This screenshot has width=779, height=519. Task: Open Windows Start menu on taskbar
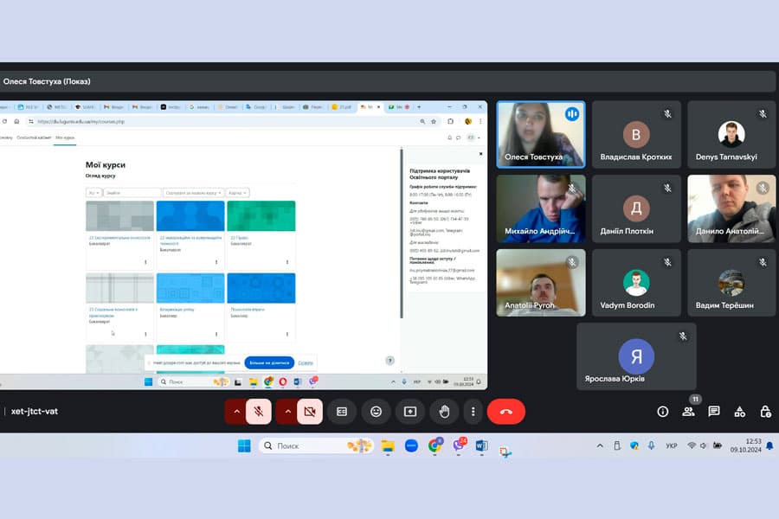click(x=244, y=446)
